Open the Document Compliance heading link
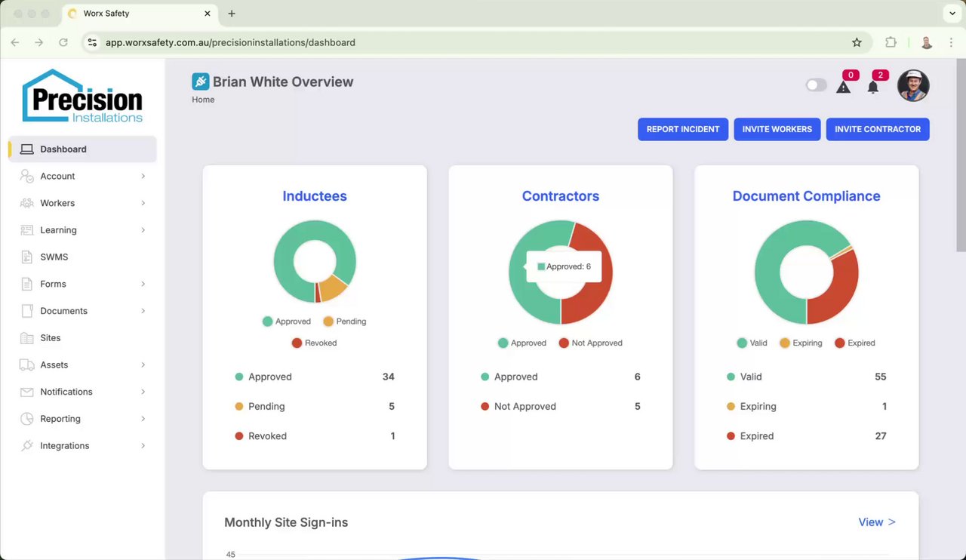Viewport: 966px width, 560px height. coord(807,196)
